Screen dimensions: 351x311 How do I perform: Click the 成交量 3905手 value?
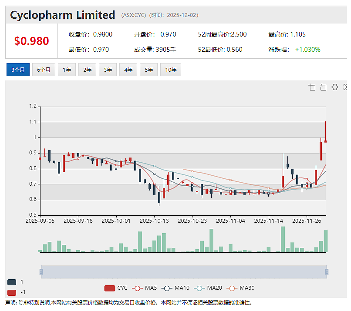coord(166,50)
